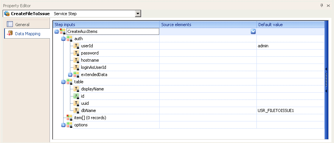
Task: Expand the extendedData node
Action: [x=70, y=75]
